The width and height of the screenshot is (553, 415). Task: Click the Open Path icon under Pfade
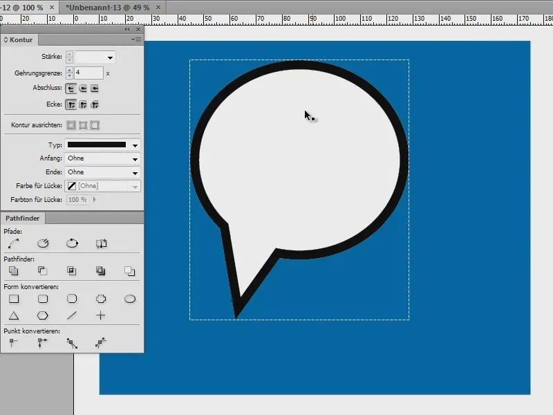(x=43, y=243)
